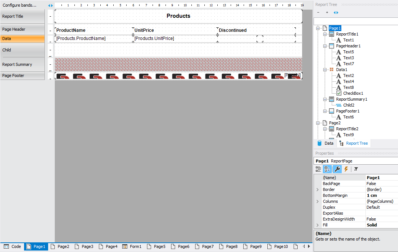The image size is (398, 252).
Task: Switch to the Code tab
Action: (13, 246)
